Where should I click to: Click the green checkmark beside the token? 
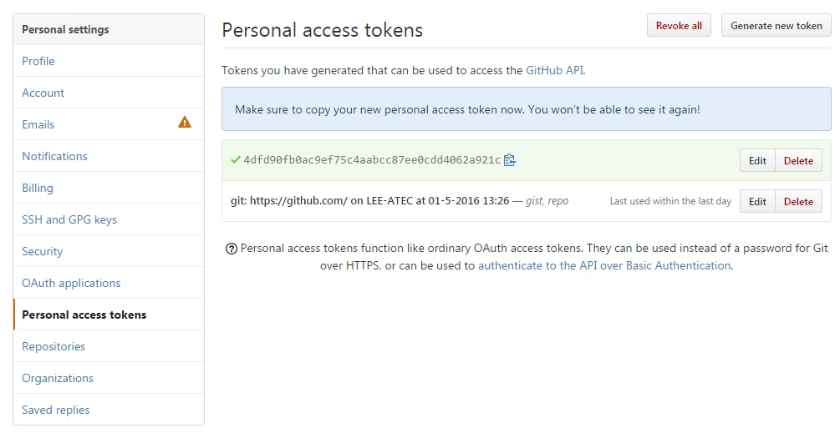tap(236, 159)
